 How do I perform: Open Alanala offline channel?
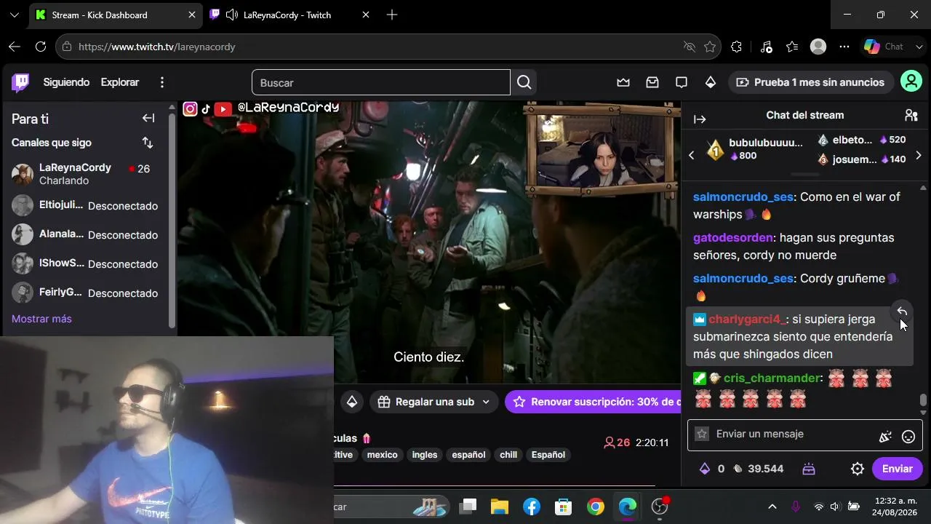[84, 235]
